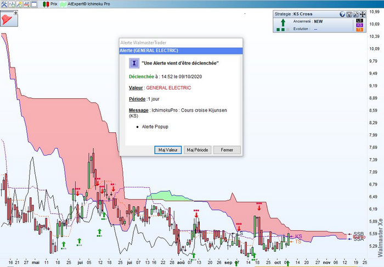Click the KS label on chart
384x267 pixels.
pos(298,236)
